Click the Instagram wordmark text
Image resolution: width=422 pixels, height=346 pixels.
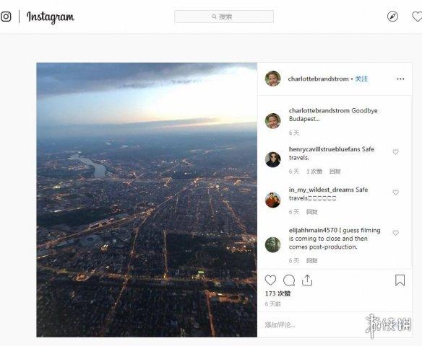(51, 17)
